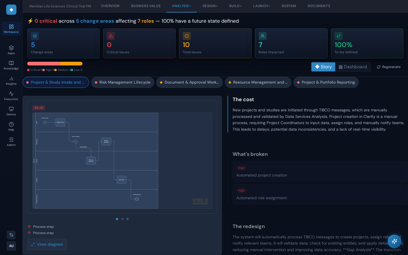Click the High legend entry
Screen dimensions: 408x255
(48, 70)
